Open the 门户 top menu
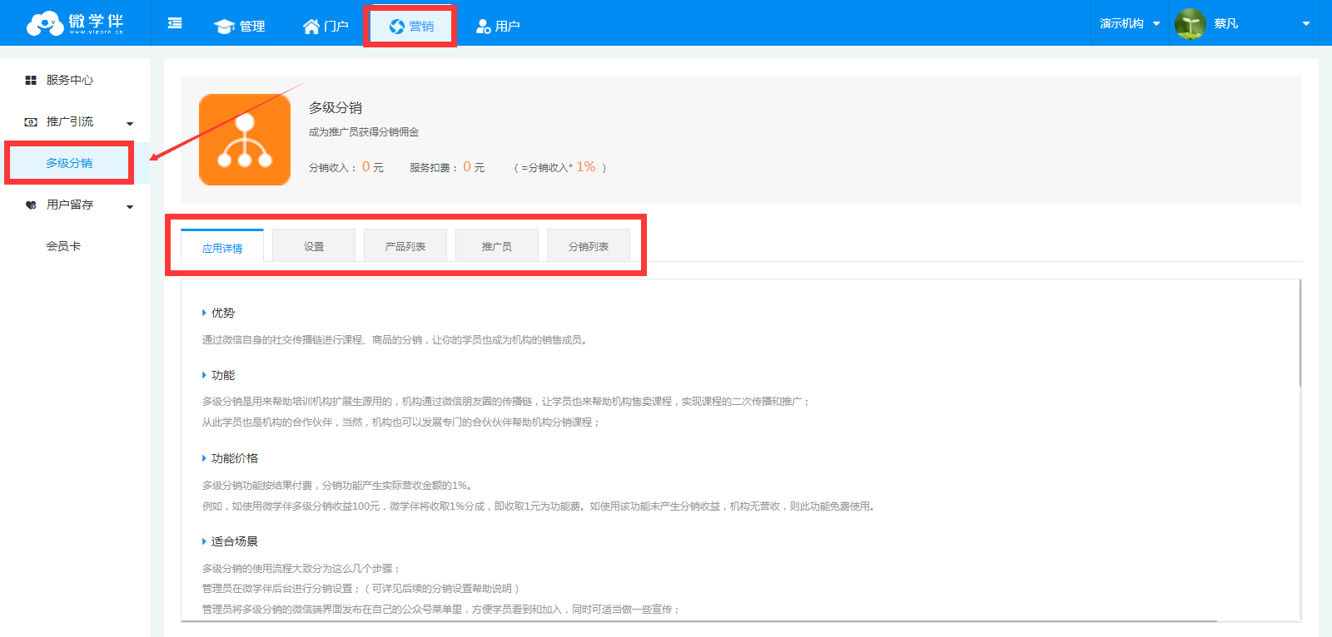This screenshot has height=637, width=1332. point(326,26)
